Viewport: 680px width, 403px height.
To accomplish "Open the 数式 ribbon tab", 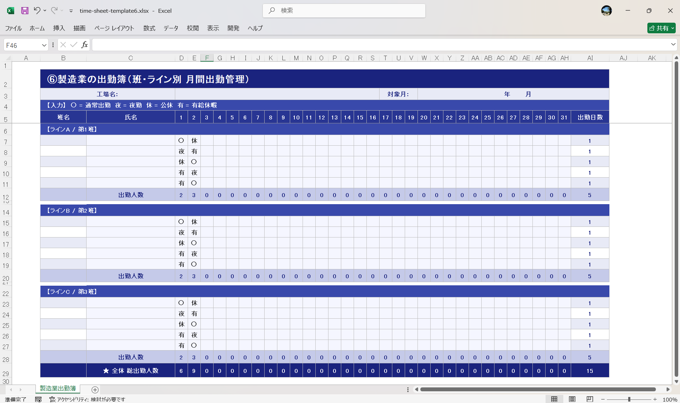I will tap(149, 28).
